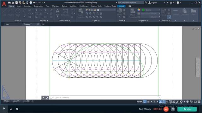The image size is (202, 113).
Task: Click the New drawing quick-access icon
Action: click(9, 3)
